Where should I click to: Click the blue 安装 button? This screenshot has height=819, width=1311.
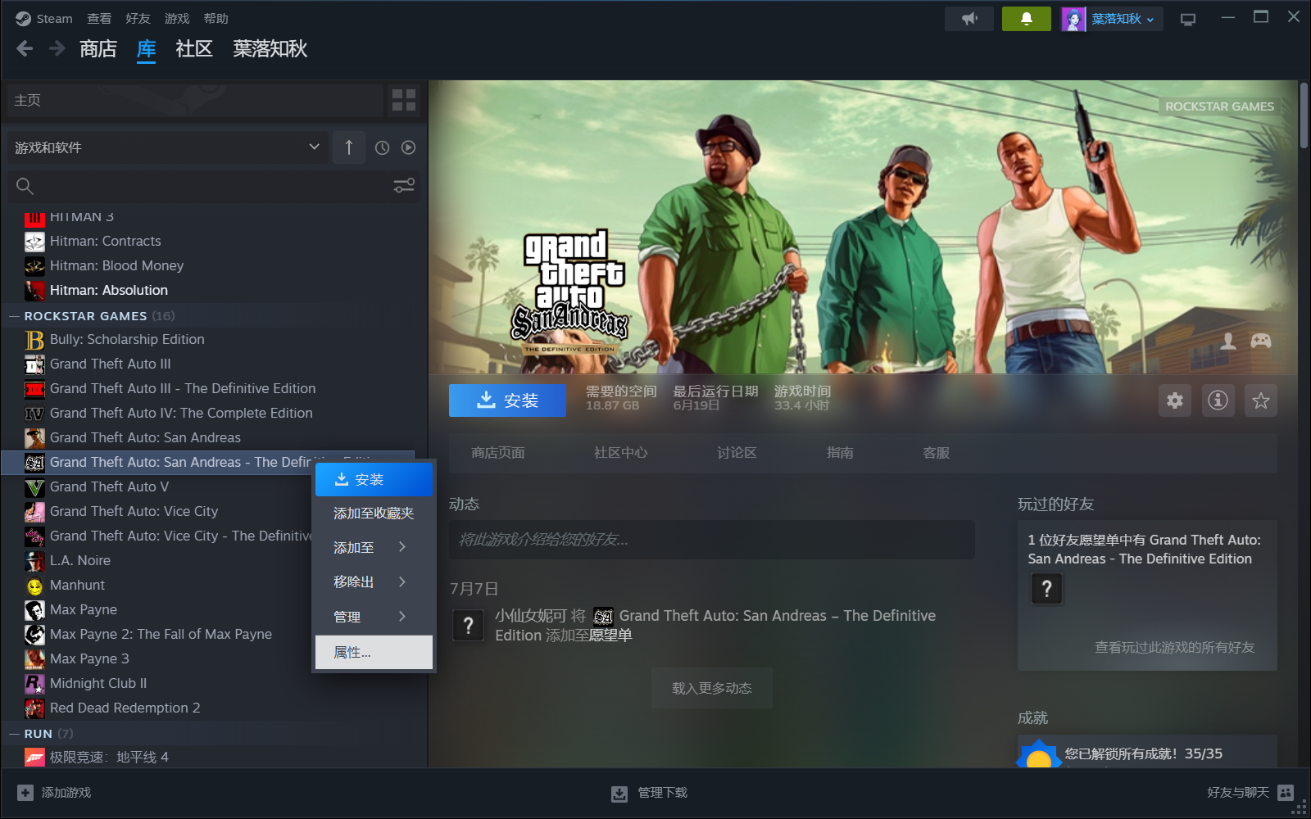pos(507,400)
